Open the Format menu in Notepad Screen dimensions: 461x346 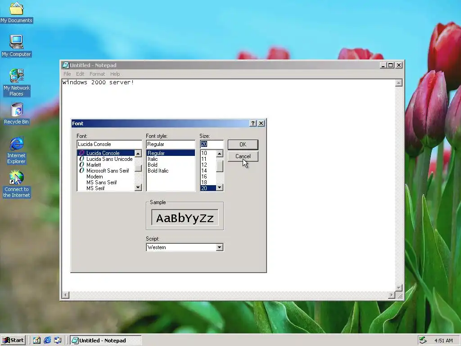[97, 74]
